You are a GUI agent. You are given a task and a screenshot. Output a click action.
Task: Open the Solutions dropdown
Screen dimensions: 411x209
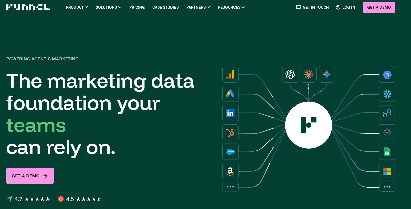click(x=108, y=7)
